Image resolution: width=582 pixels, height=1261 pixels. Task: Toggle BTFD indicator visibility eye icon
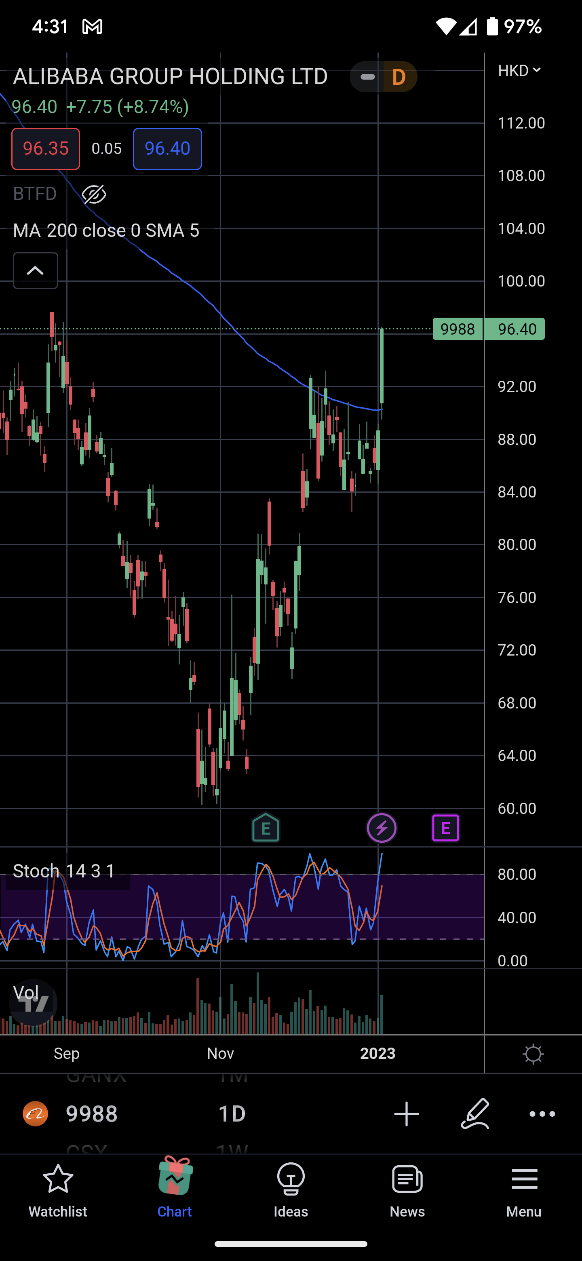[94, 194]
